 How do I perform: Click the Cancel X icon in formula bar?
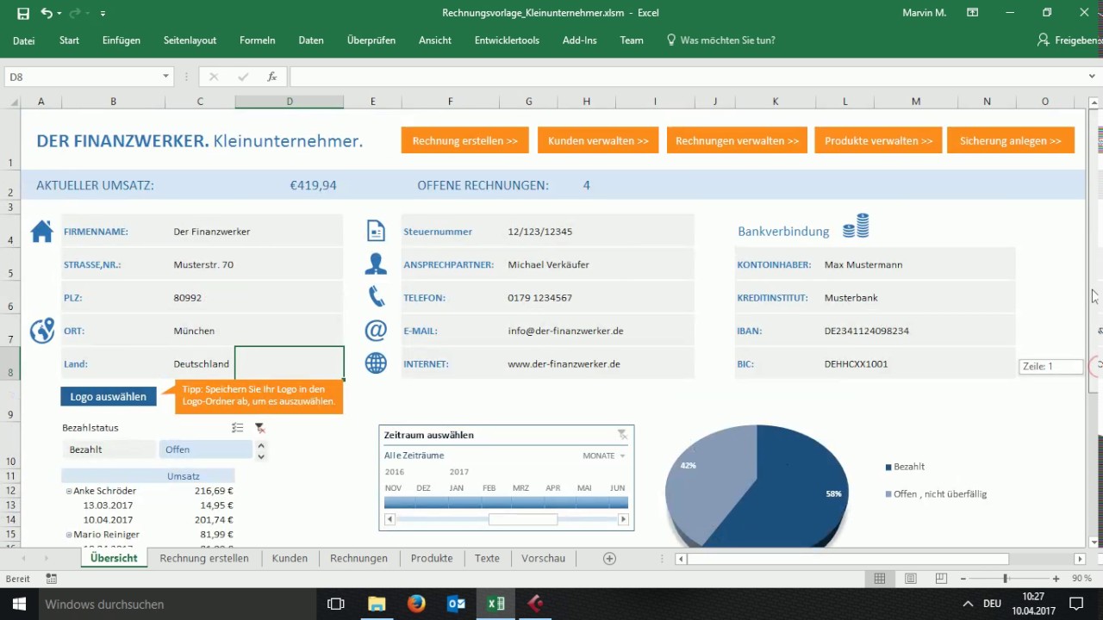tap(214, 77)
